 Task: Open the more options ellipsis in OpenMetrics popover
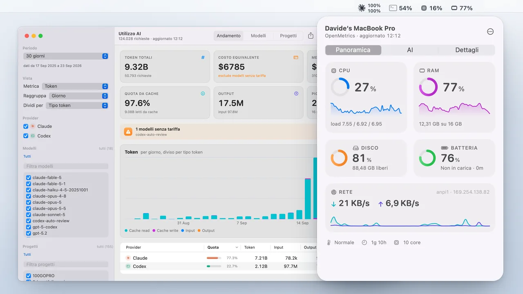coord(490,32)
